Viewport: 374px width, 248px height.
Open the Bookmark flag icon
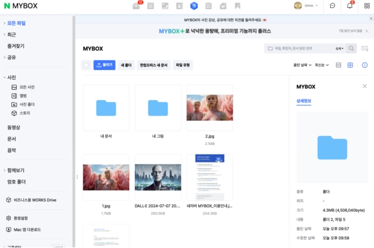pyautogui.click(x=237, y=6)
